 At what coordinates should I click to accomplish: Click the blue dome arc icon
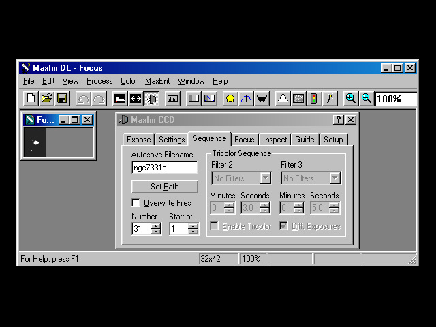click(246, 99)
